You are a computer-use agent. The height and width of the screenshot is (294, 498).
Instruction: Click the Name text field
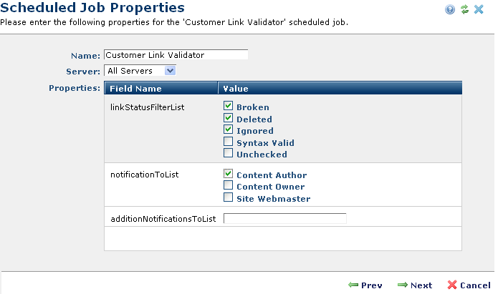point(176,54)
